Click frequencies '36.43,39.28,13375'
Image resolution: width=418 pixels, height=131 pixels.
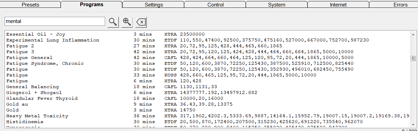(206, 104)
